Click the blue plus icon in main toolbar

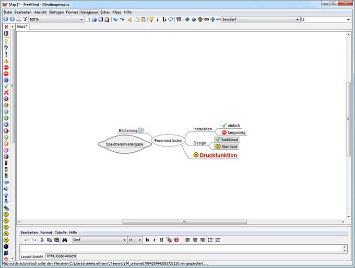tap(212, 19)
